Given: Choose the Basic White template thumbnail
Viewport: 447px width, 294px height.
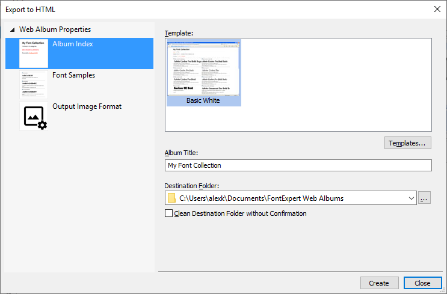Looking at the screenshot, I should pos(204,73).
